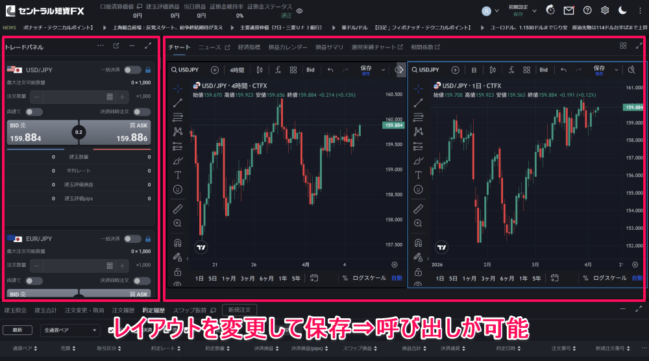This screenshot has width=649, height=361.
Task: Open the 全通貨ペア currency pair dropdown
Action: 70,330
